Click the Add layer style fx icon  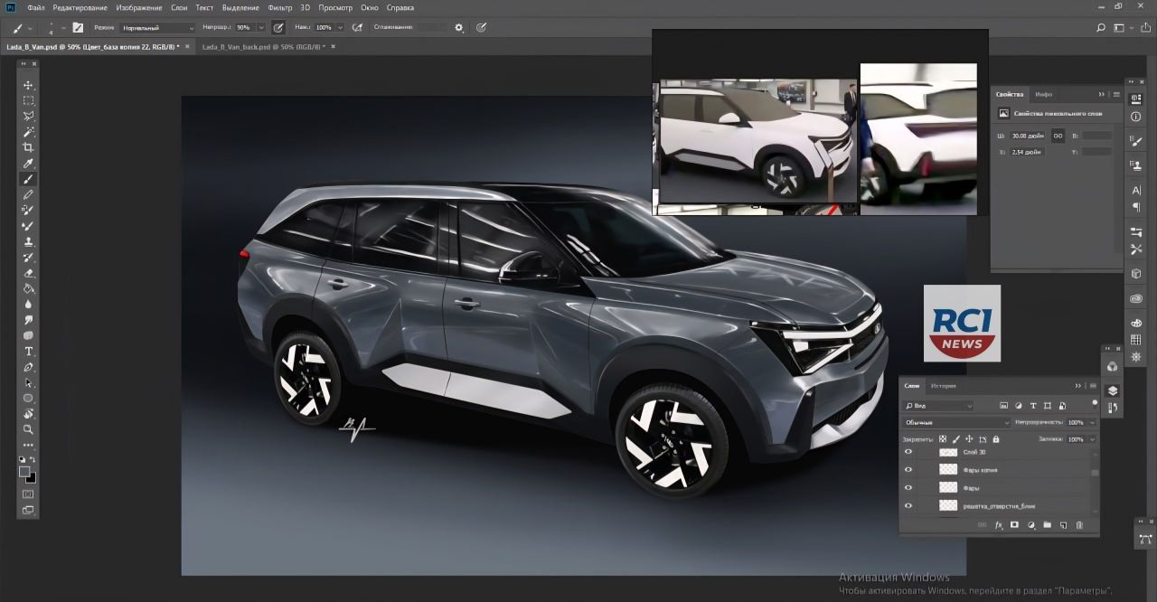click(x=999, y=524)
